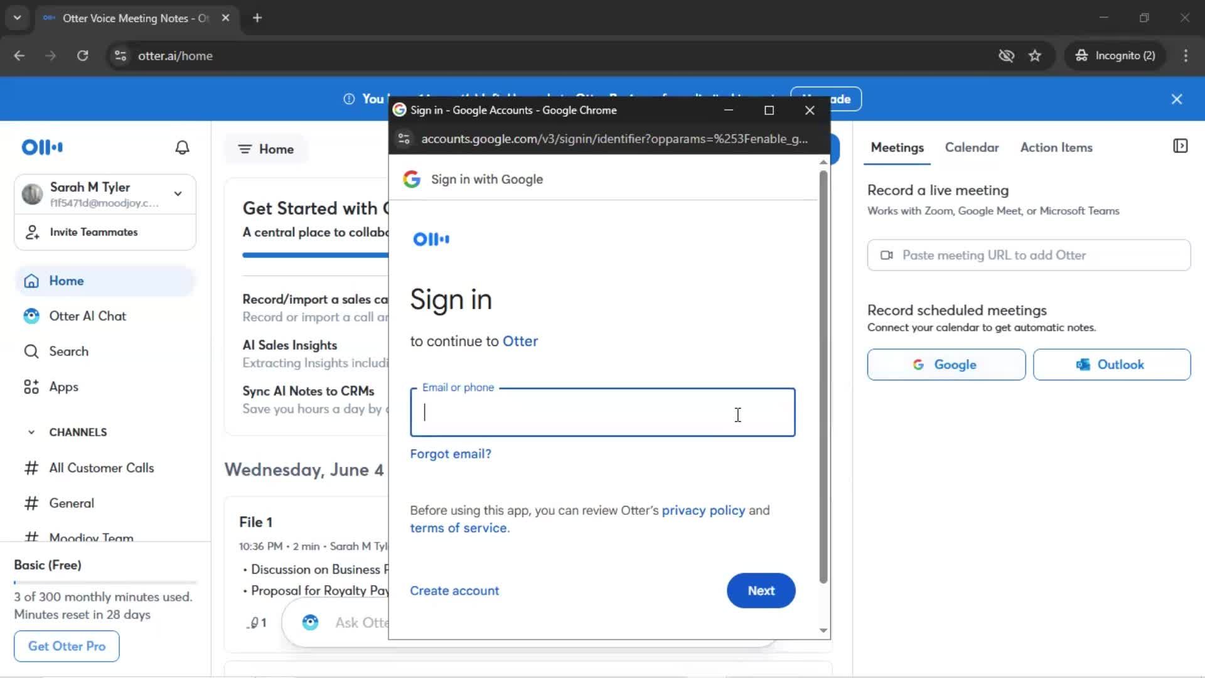Bookmark this page with the star icon

coord(1035,56)
